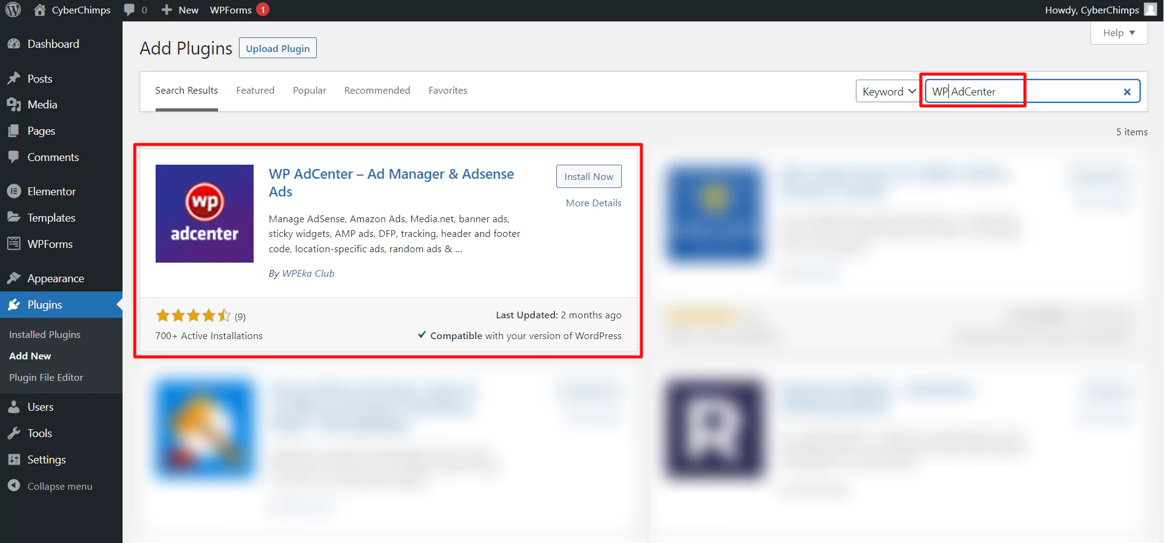
Task: Switch to the Favorites tab
Action: pos(448,91)
